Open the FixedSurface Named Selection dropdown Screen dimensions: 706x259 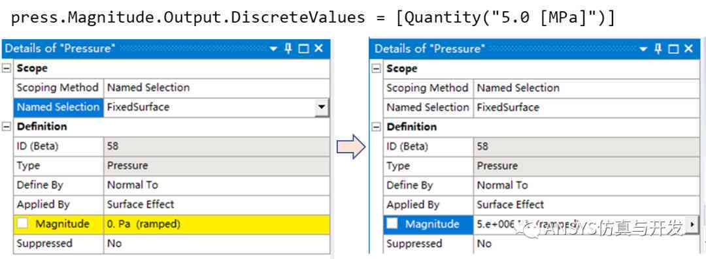[322, 107]
